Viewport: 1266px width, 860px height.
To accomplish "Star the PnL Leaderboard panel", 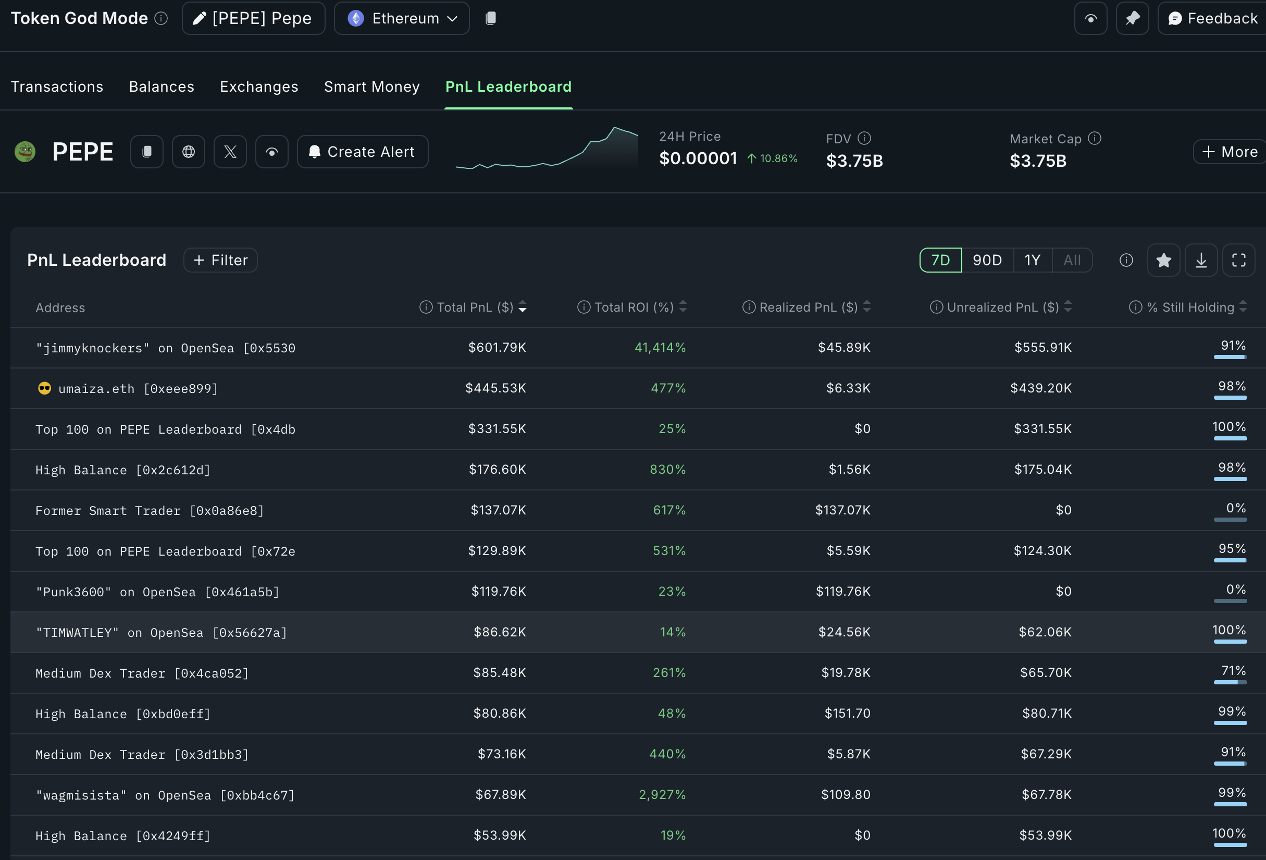I will click(x=1163, y=261).
